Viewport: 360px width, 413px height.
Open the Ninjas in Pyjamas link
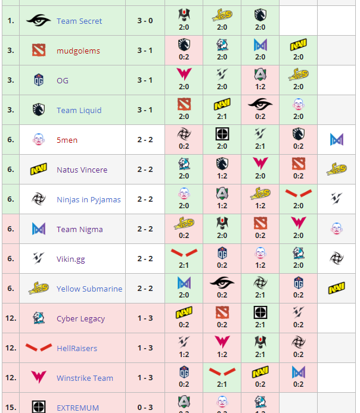pos(88,199)
